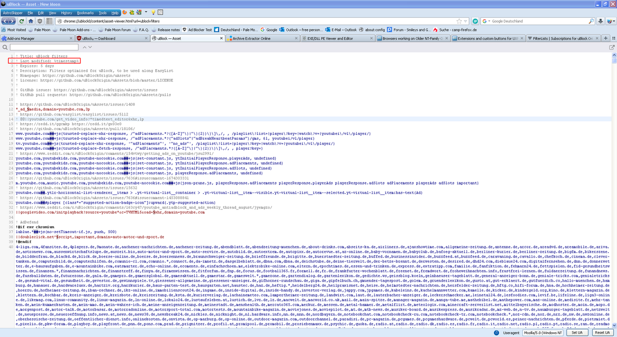Open Ad Blocker Test bookmark
Viewport: 617px width, 337px height.
pos(197,30)
